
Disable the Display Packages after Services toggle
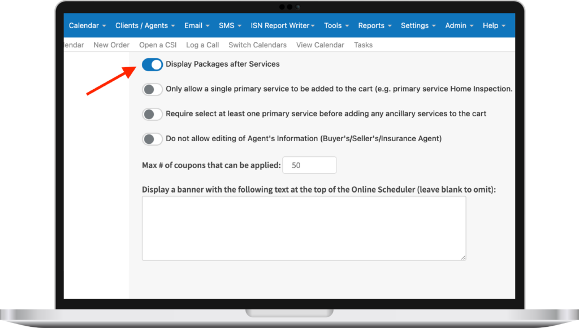pyautogui.click(x=152, y=64)
